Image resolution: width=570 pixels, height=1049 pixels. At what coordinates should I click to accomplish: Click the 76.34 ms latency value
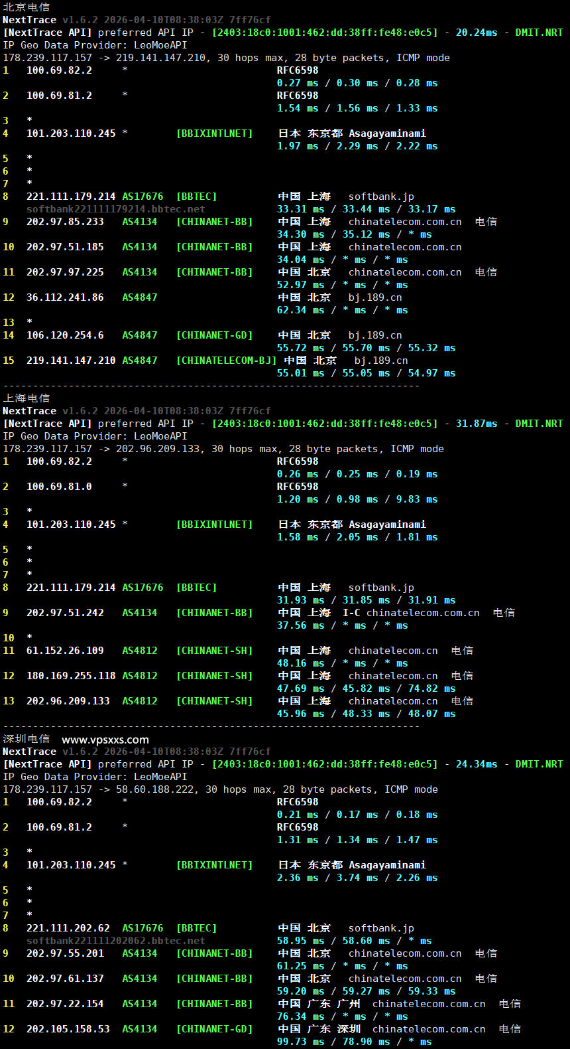click(301, 1016)
